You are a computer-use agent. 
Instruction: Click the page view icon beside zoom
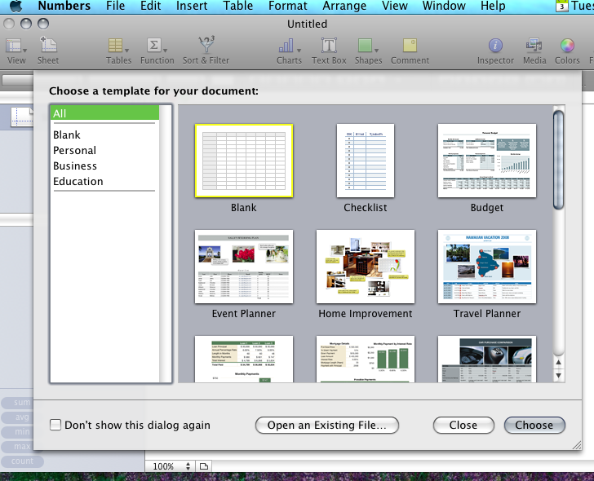click(x=204, y=466)
